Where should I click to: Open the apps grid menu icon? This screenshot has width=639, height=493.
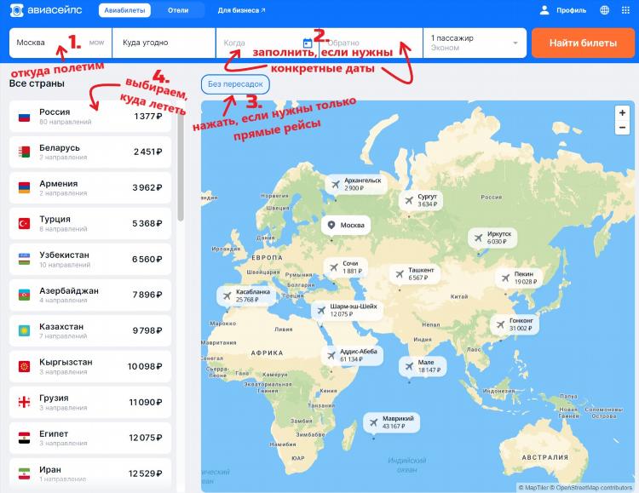[x=625, y=10]
